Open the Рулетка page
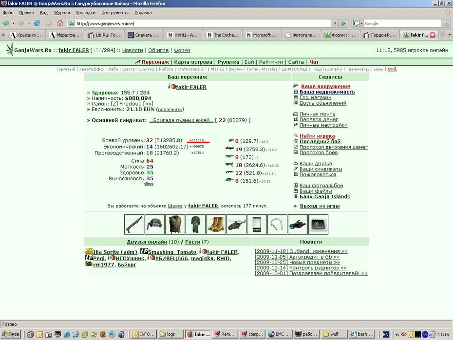The image size is (453, 340). point(228,62)
